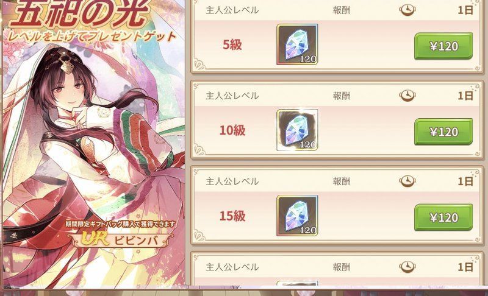Tap the 15級 gem reward icon
Image resolution: width=488 pixels, height=296 pixels.
pos(297,216)
